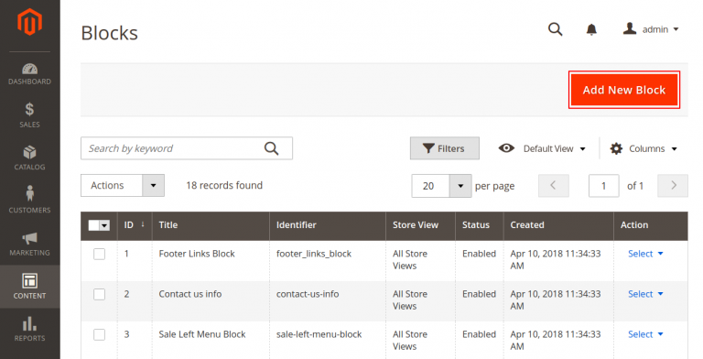This screenshot has width=703, height=359.
Task: Open the Marketing megaphone icon
Action: click(x=29, y=238)
